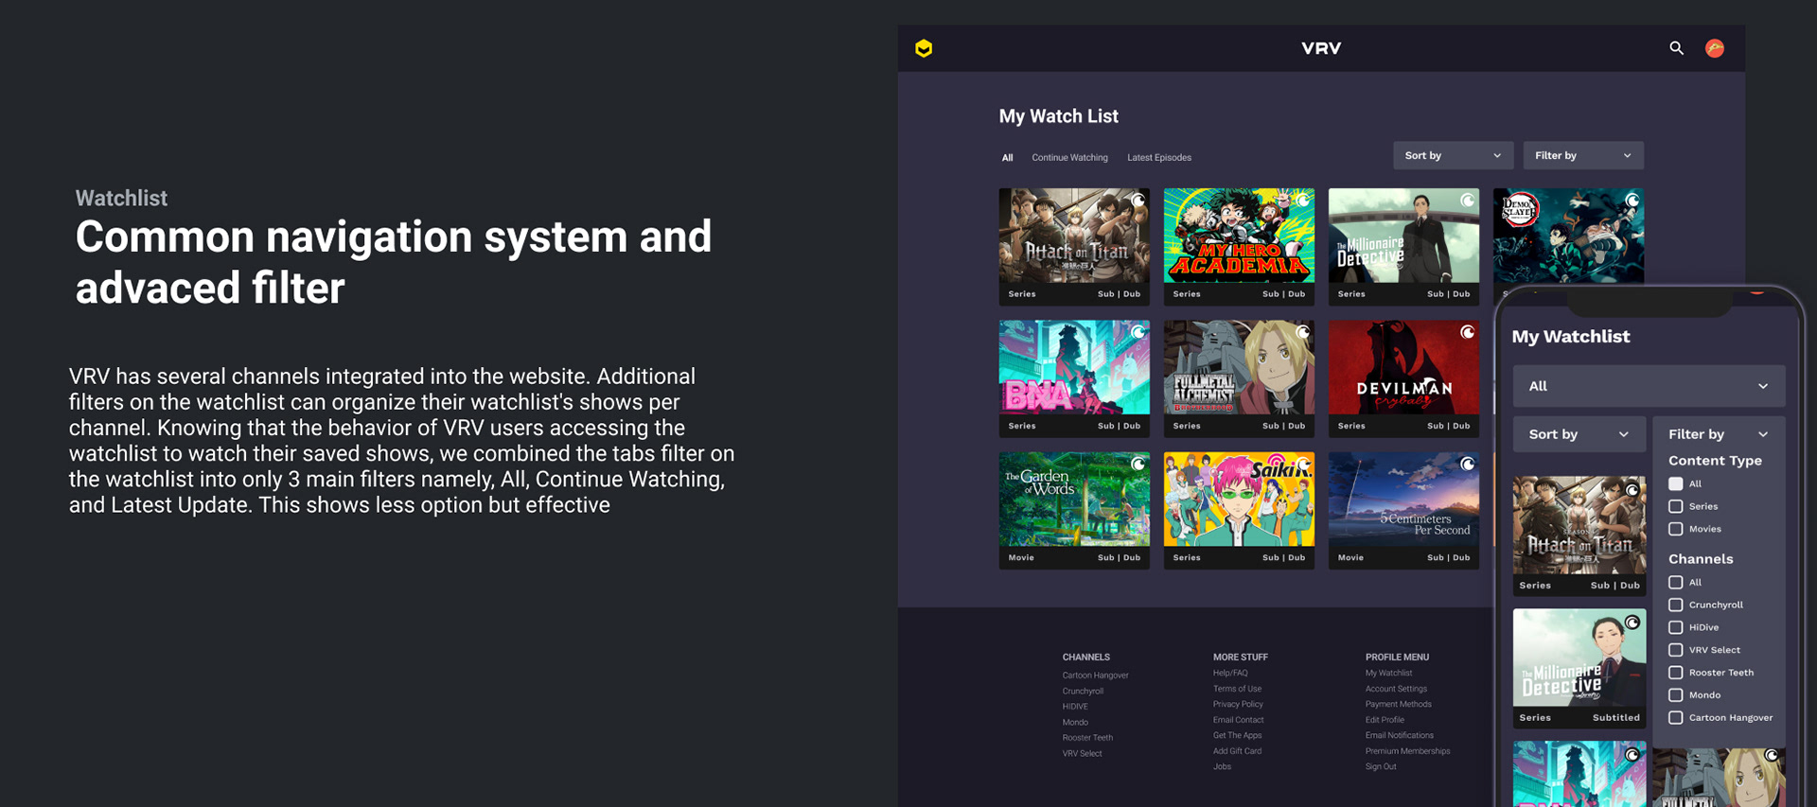Switch to the Continue Watching tab

(1069, 158)
